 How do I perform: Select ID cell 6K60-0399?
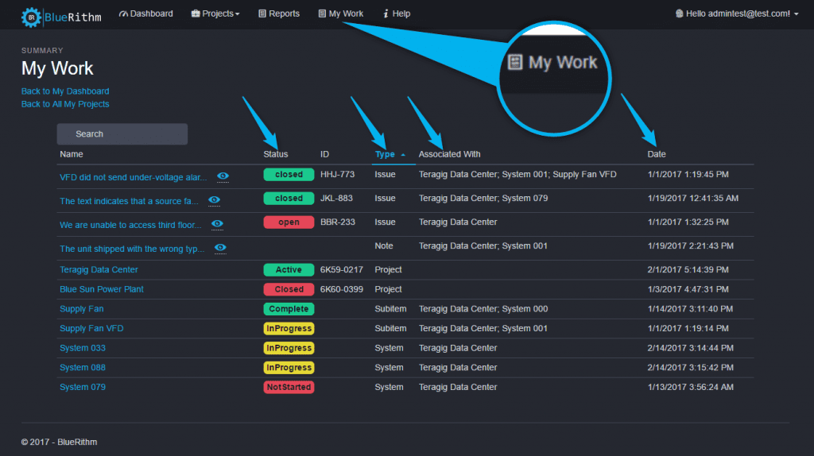point(342,289)
